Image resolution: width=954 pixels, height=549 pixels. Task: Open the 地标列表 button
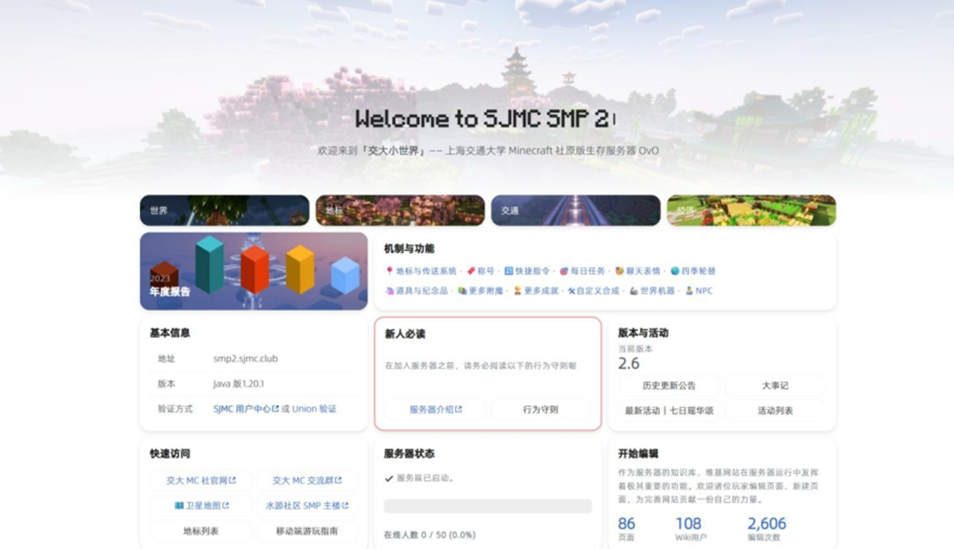point(201,531)
